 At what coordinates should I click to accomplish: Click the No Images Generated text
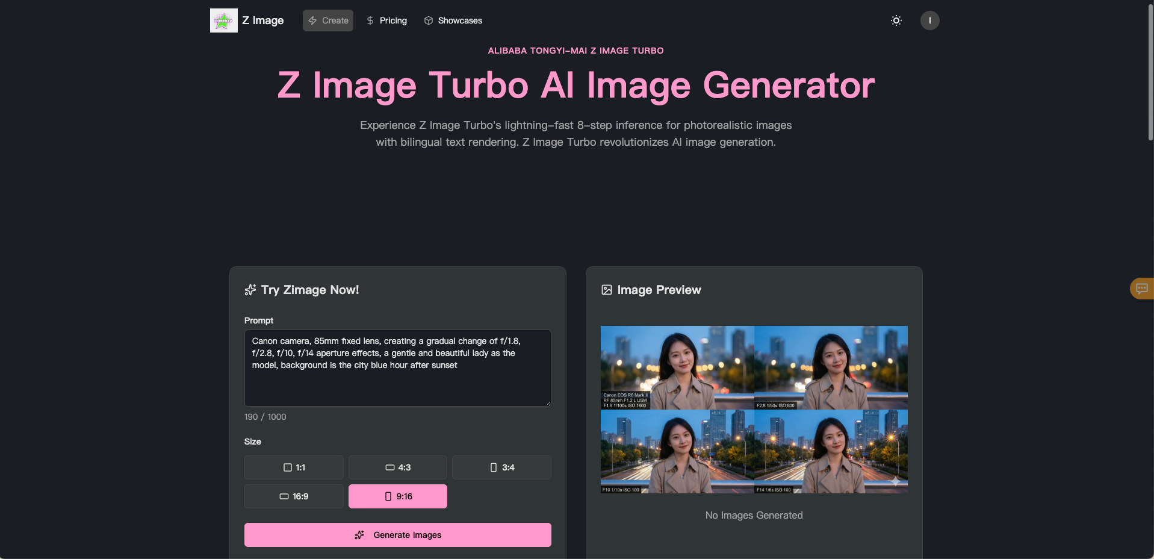pos(754,515)
